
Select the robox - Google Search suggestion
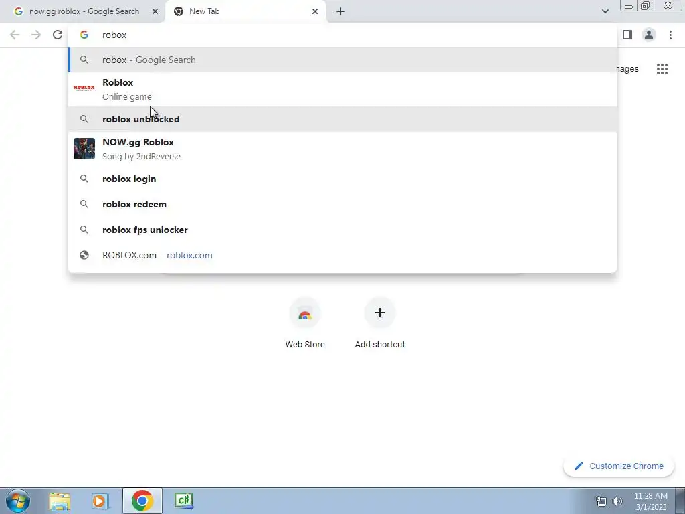(x=342, y=60)
